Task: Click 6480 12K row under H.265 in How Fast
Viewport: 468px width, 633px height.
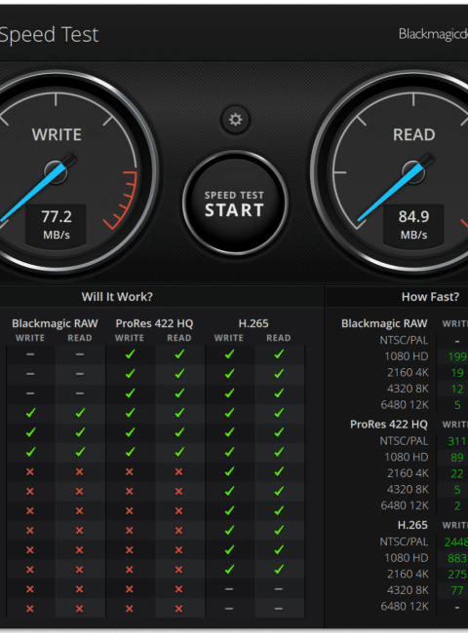Action: coord(405,607)
